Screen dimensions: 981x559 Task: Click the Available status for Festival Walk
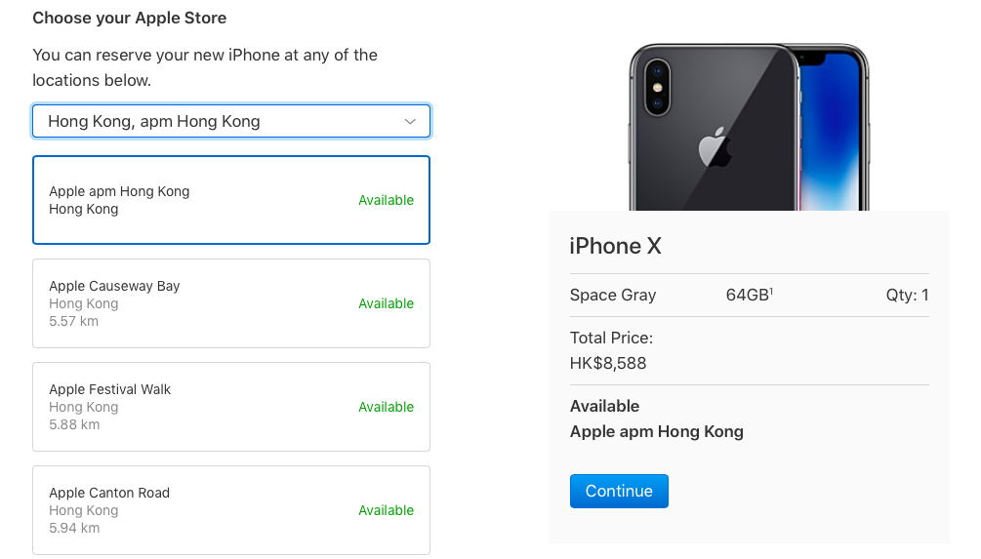coord(386,407)
